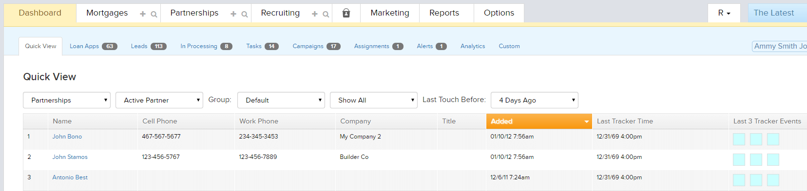The width and height of the screenshot is (807, 191).
Task: Select the Quick View sub-tab
Action: click(x=40, y=46)
